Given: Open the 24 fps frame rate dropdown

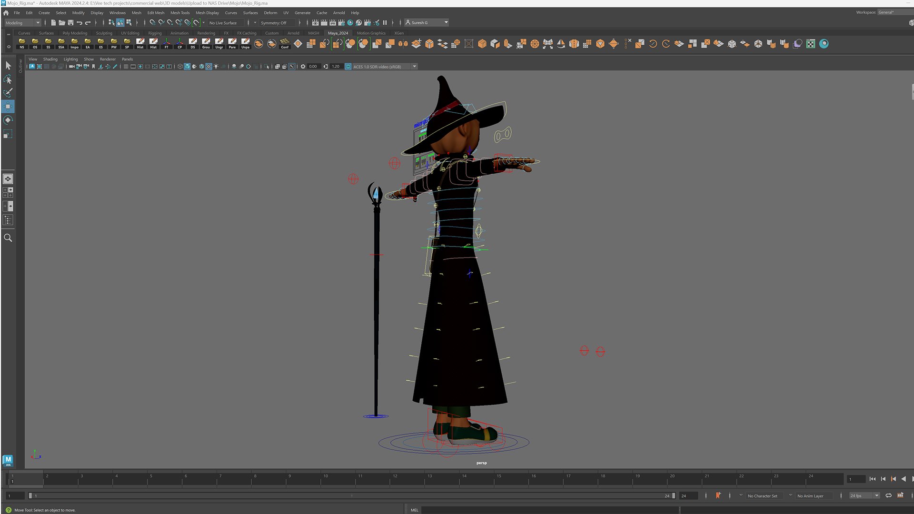Looking at the screenshot, I should [x=864, y=495].
